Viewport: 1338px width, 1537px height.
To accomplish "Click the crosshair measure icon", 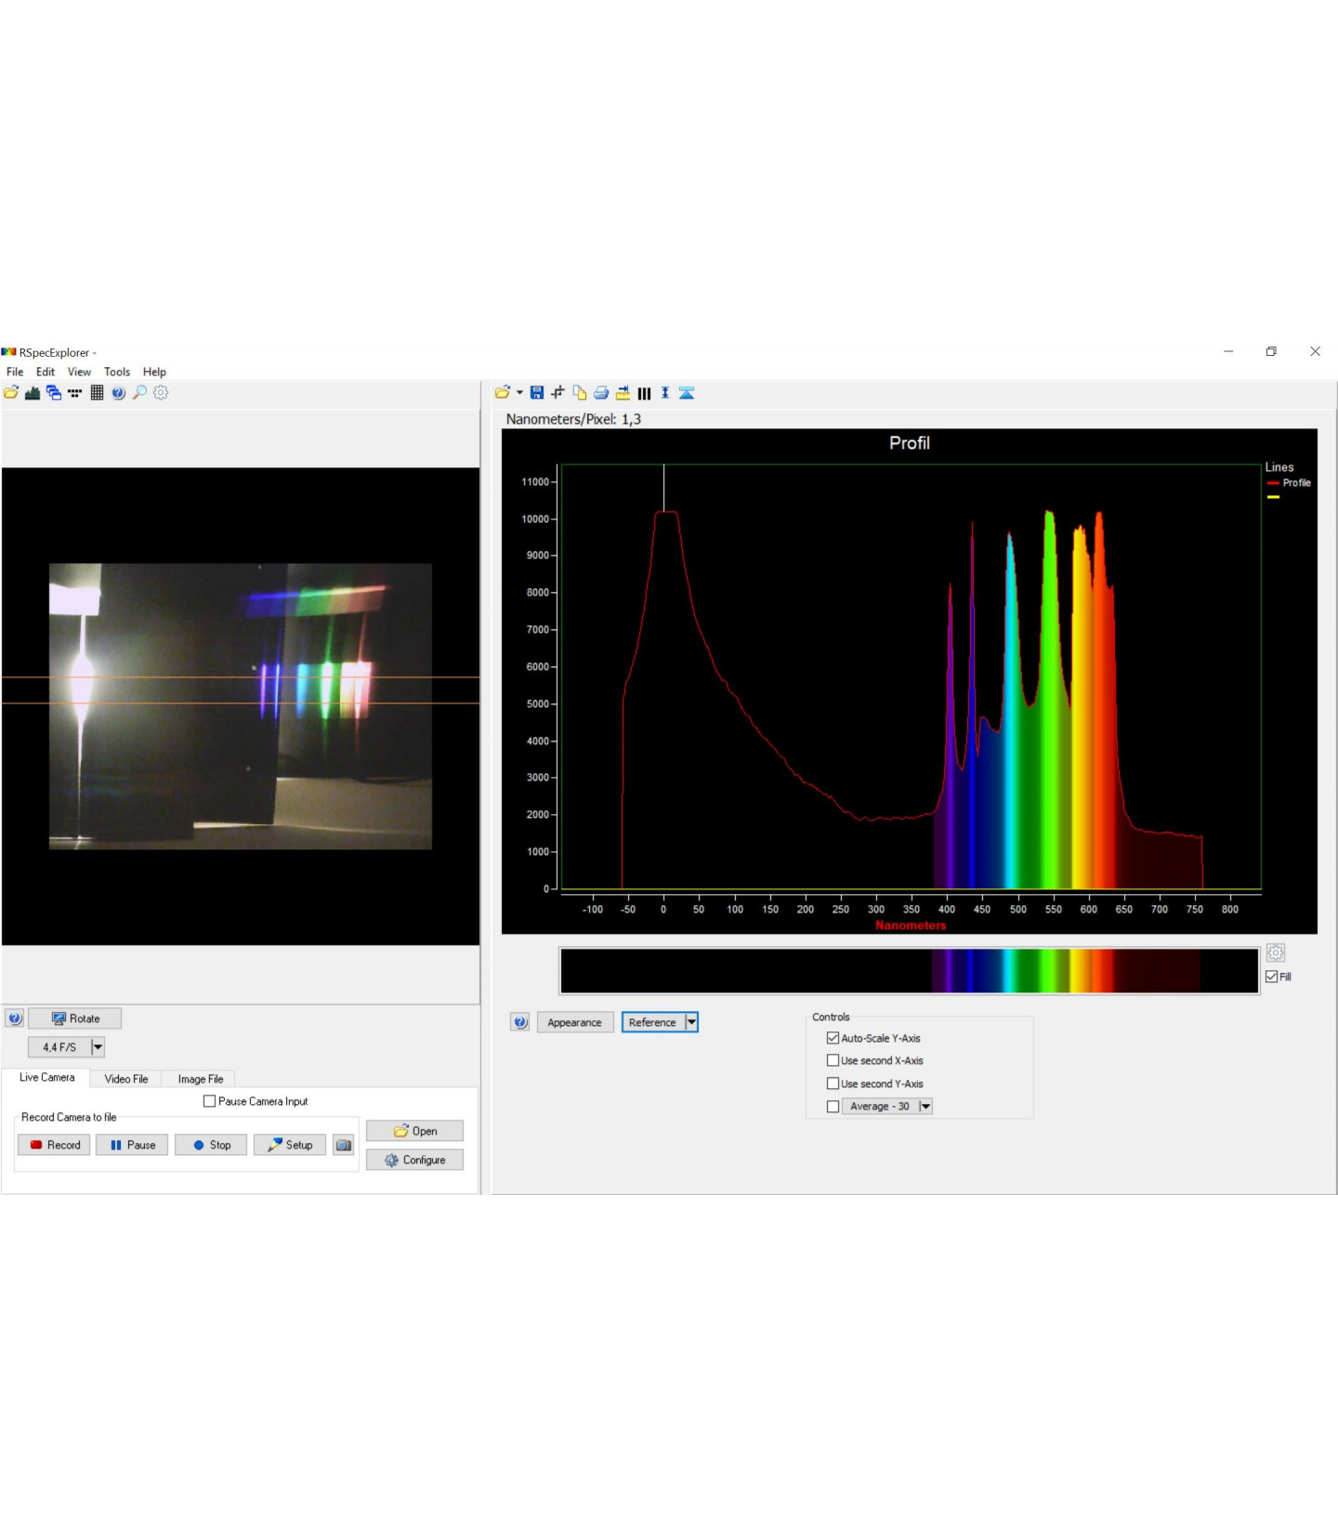I will pyautogui.click(x=558, y=392).
